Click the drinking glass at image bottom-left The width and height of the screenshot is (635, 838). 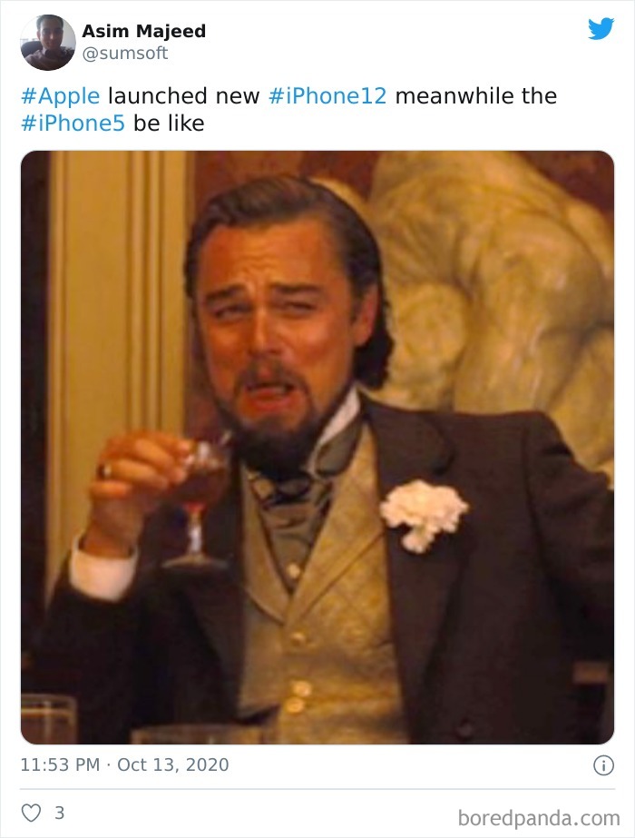pos(49,719)
